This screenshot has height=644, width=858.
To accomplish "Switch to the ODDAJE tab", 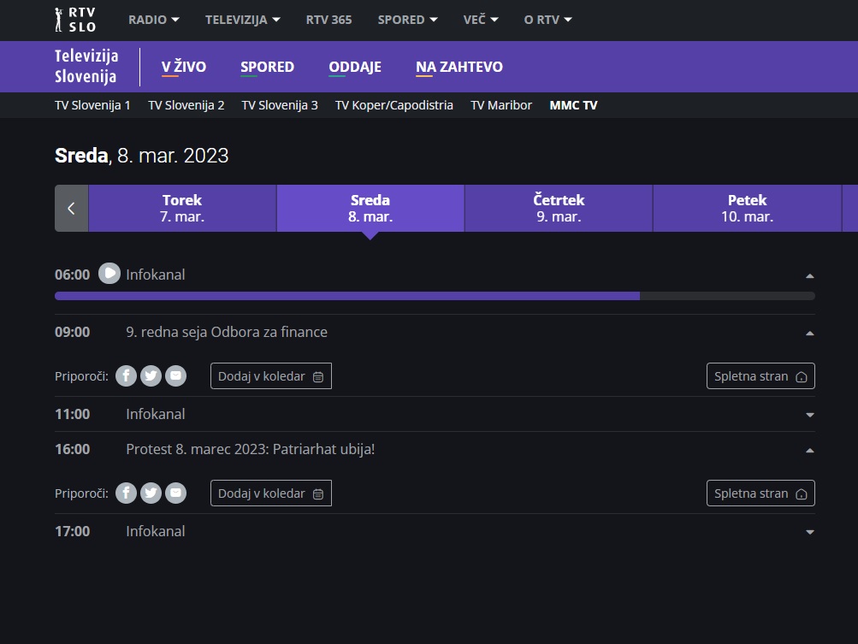I will (354, 66).
